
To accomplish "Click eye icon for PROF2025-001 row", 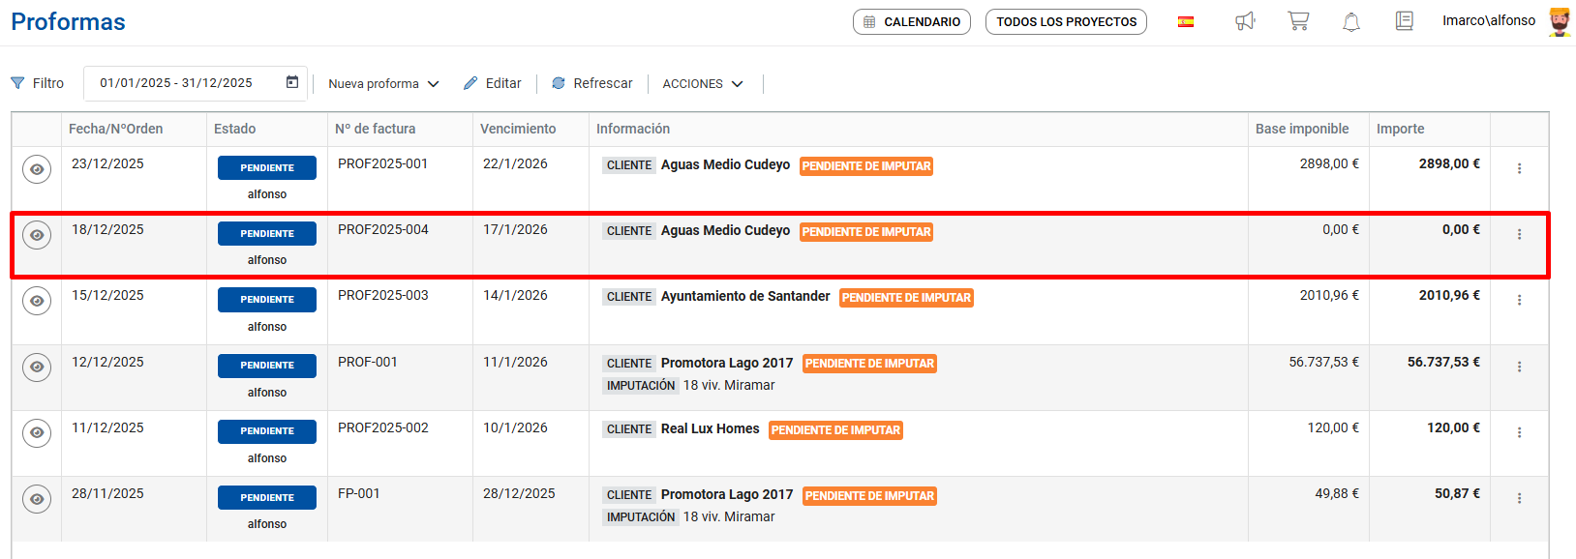I will pos(37,169).
